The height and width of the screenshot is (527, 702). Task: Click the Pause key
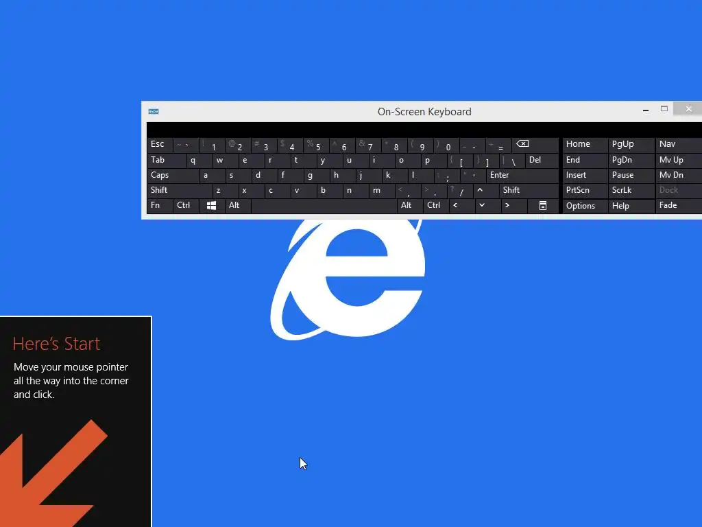[x=631, y=175]
